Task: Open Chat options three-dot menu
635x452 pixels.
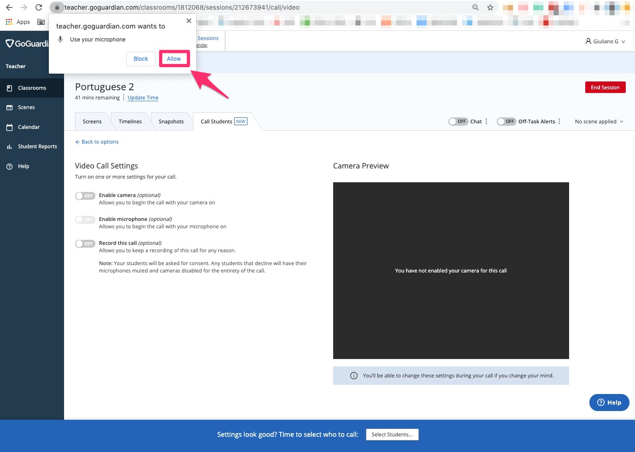Action: coord(486,122)
